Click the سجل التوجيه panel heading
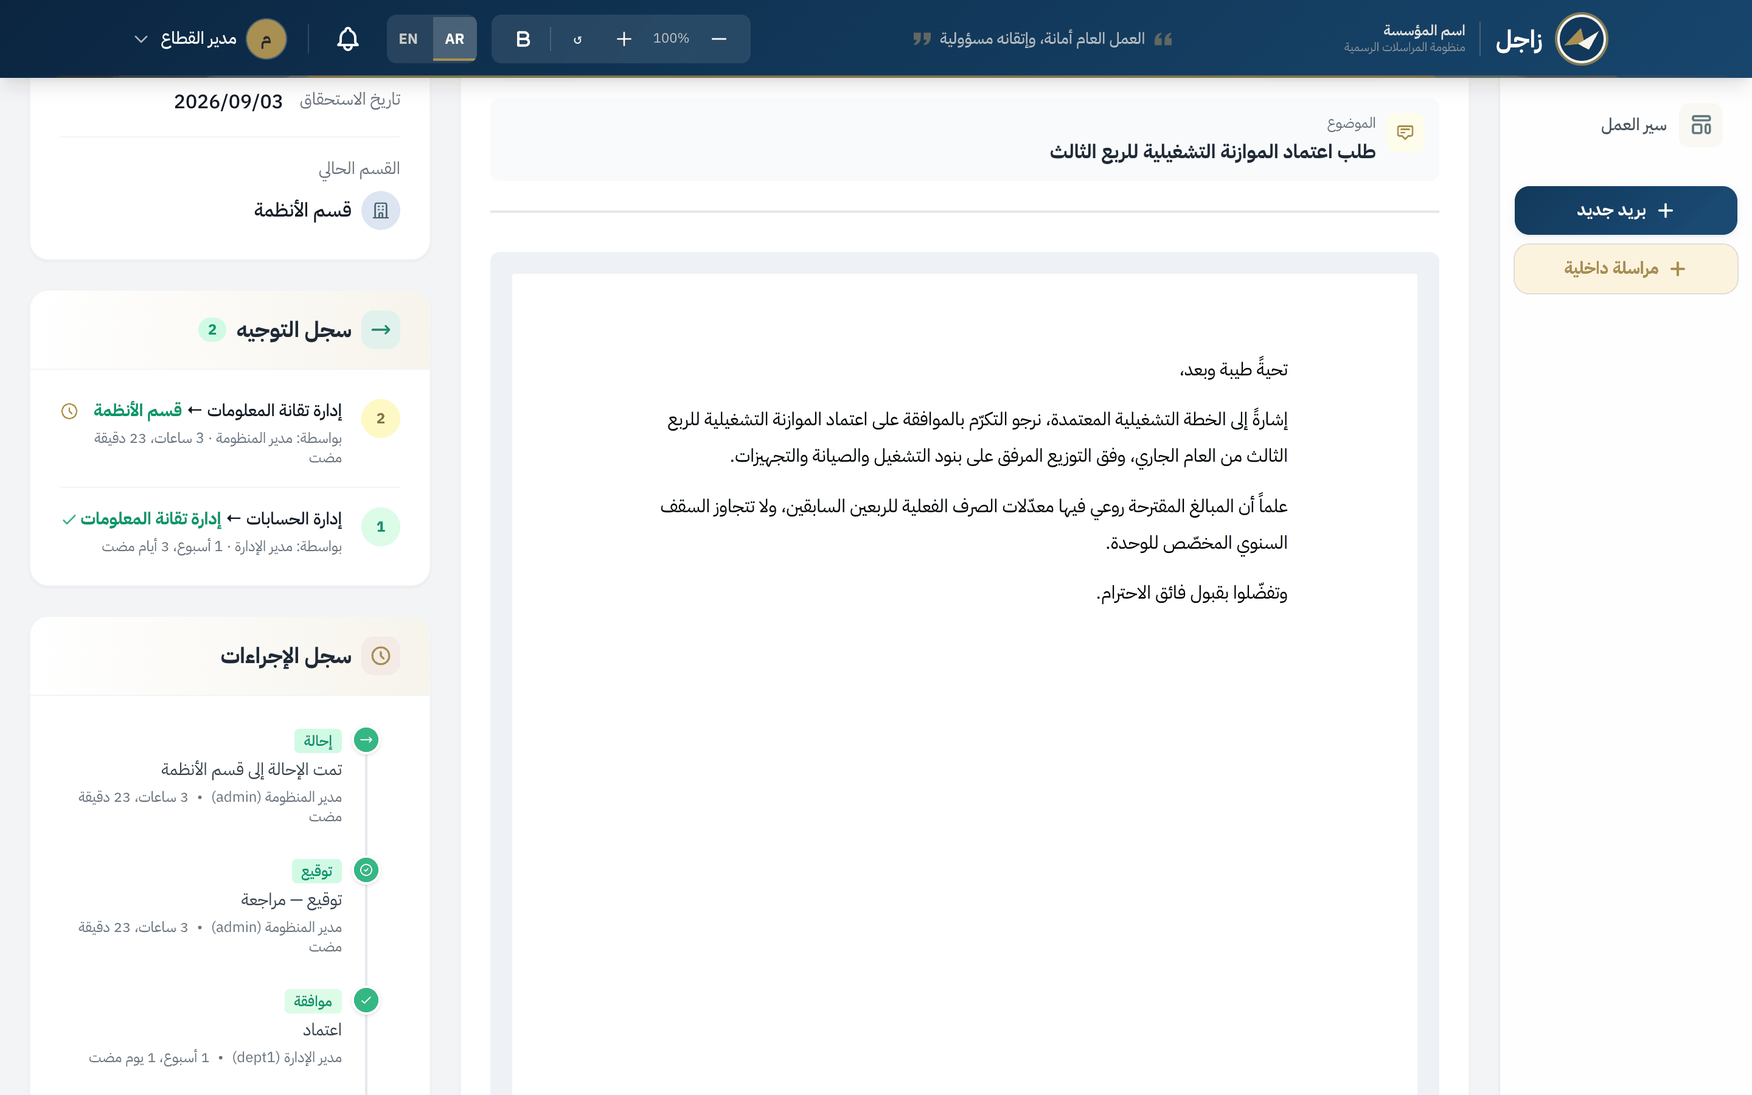Screen dimensions: 1752x1095 (x=293, y=330)
